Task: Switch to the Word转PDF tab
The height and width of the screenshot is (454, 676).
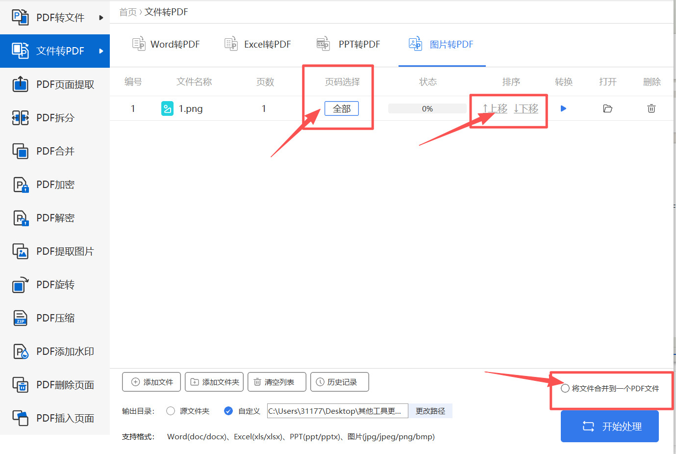Action: click(x=167, y=44)
